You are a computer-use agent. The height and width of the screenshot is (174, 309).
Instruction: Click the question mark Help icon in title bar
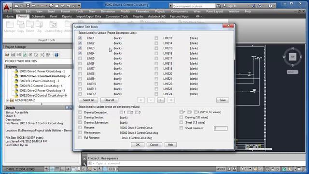click(x=270, y=6)
